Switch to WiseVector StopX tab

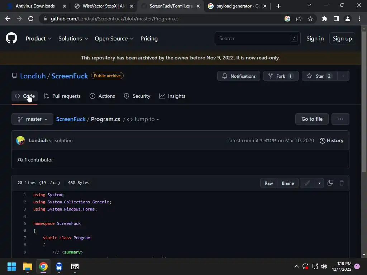pos(104,6)
